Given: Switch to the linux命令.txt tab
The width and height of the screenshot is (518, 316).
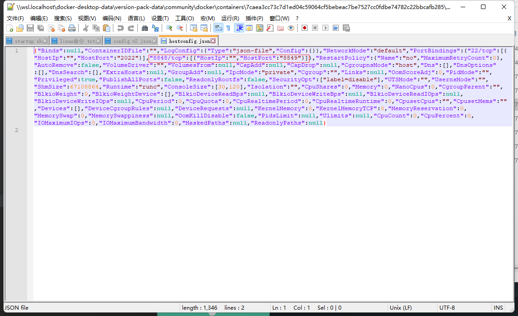Looking at the screenshot, I should (77, 41).
